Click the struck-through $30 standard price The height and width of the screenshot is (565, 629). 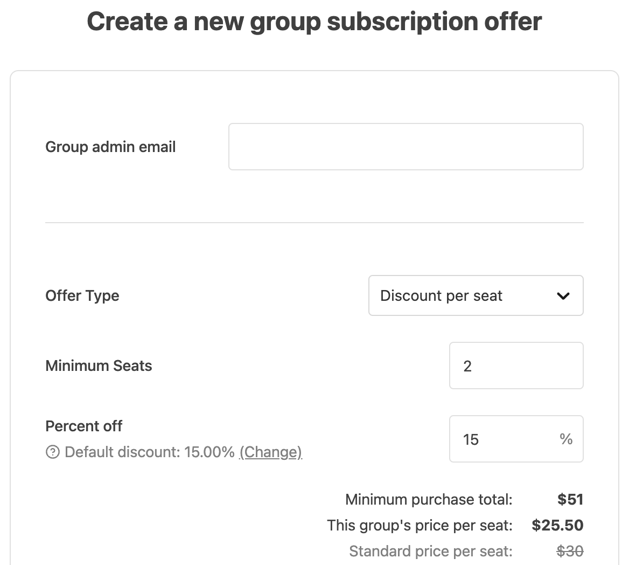(570, 552)
